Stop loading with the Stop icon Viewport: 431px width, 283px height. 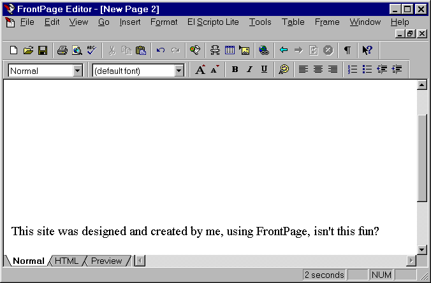coord(328,50)
